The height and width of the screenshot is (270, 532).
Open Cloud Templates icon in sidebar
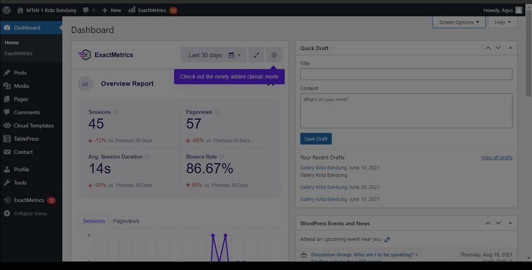(7, 125)
